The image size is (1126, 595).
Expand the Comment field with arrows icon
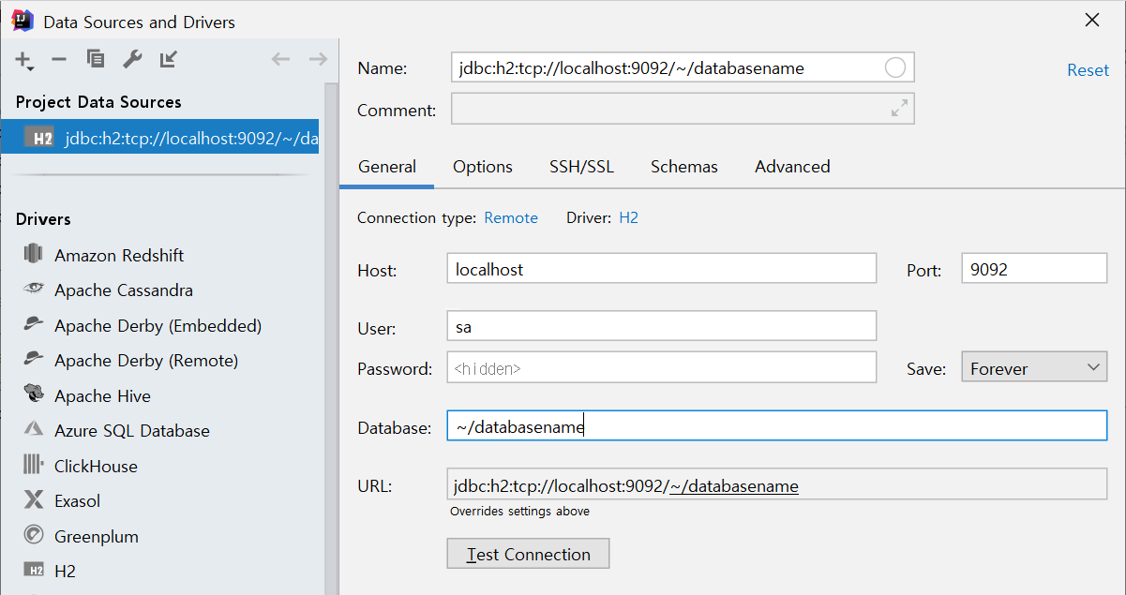899,109
